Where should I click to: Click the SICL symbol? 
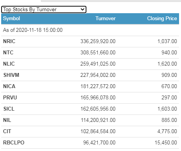[x=9, y=109]
